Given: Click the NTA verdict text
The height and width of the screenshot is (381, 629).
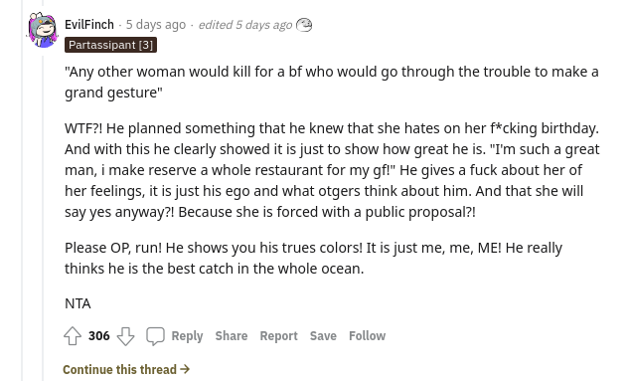Looking at the screenshot, I should point(78,303).
